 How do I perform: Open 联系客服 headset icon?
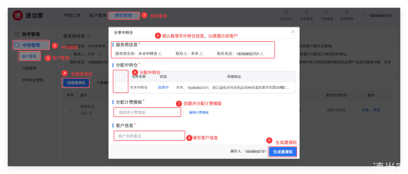click(x=347, y=12)
